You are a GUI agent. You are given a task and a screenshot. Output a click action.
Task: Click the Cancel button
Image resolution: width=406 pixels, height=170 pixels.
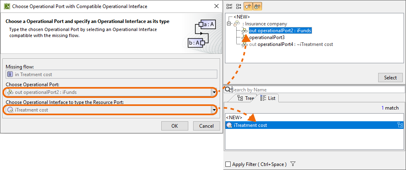[206, 126]
